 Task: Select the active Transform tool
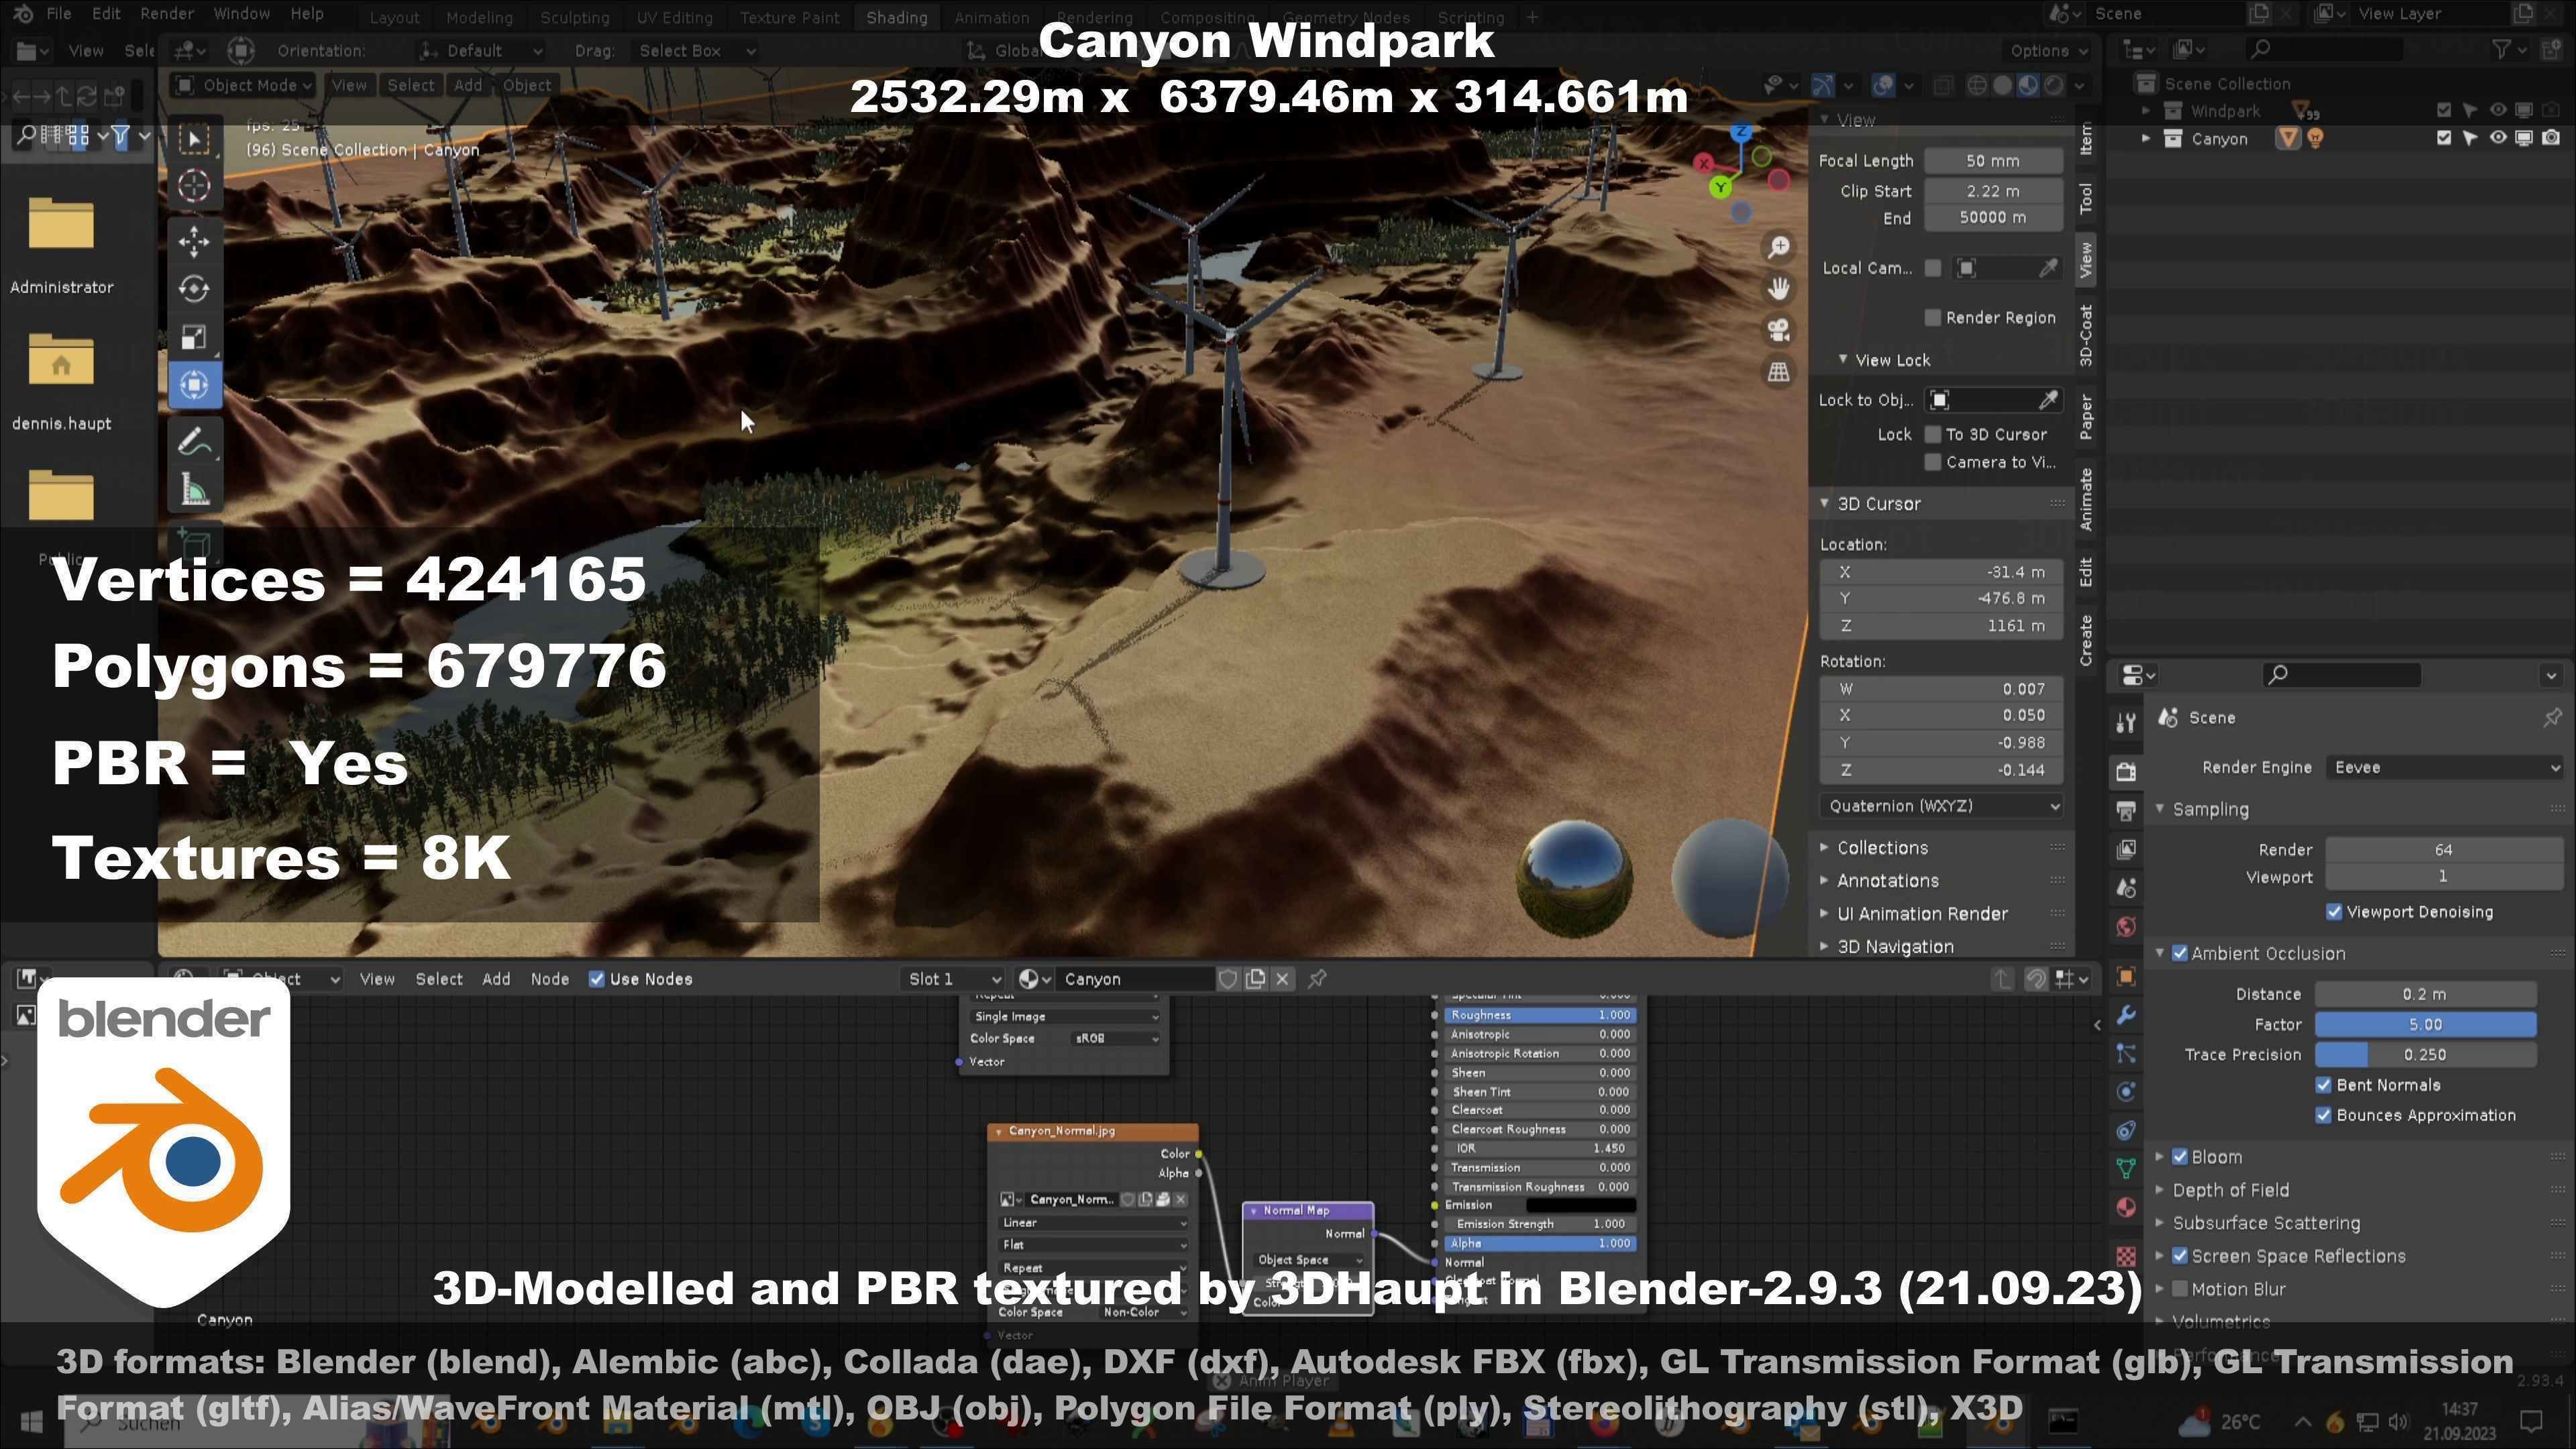194,385
